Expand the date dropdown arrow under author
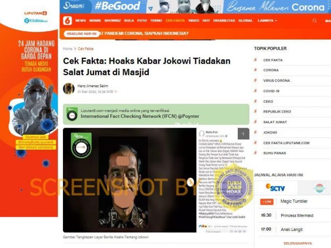The image size is (331, 248). pyautogui.click(x=116, y=92)
